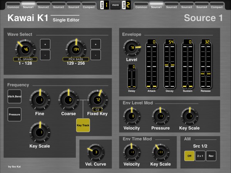This screenshot has height=173, width=231.
Task: Click the '1 - 128' range label
Action: tap(25, 63)
